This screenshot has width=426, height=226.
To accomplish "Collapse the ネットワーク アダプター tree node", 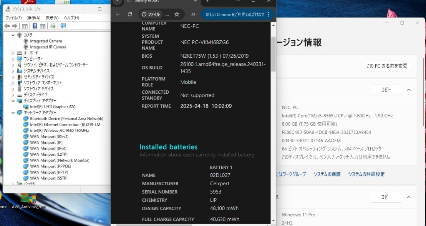I will (x=13, y=112).
